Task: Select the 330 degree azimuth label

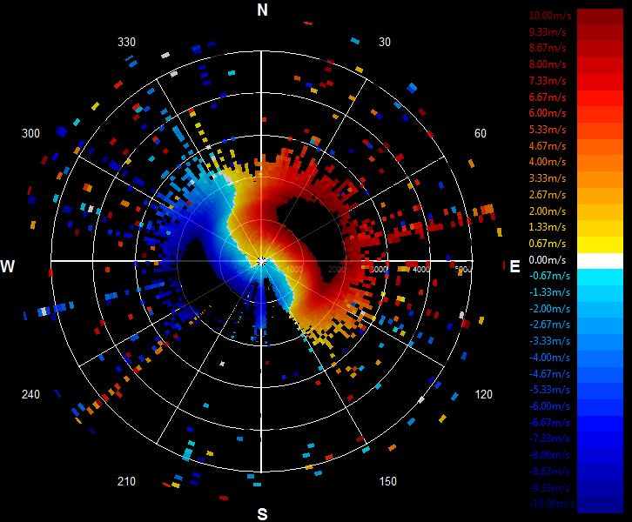Action: (126, 43)
